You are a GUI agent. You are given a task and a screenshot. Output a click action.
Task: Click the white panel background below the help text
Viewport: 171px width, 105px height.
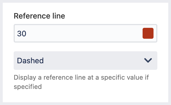click(85, 96)
